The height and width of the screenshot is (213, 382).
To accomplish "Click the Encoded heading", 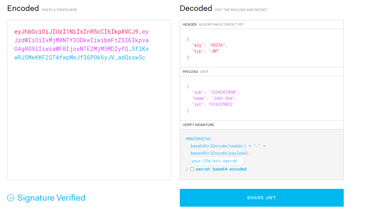I will (x=23, y=8).
